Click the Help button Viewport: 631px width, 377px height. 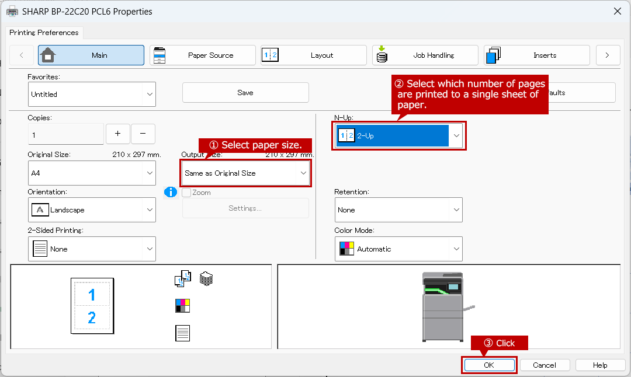tap(600, 365)
